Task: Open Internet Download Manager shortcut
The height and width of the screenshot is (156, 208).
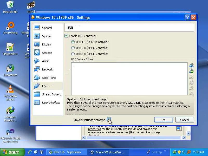Action: (x=10, y=114)
